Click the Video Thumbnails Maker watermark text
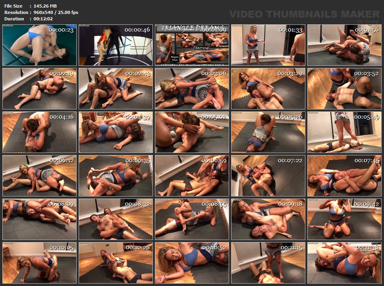The image size is (384, 286). (x=304, y=14)
